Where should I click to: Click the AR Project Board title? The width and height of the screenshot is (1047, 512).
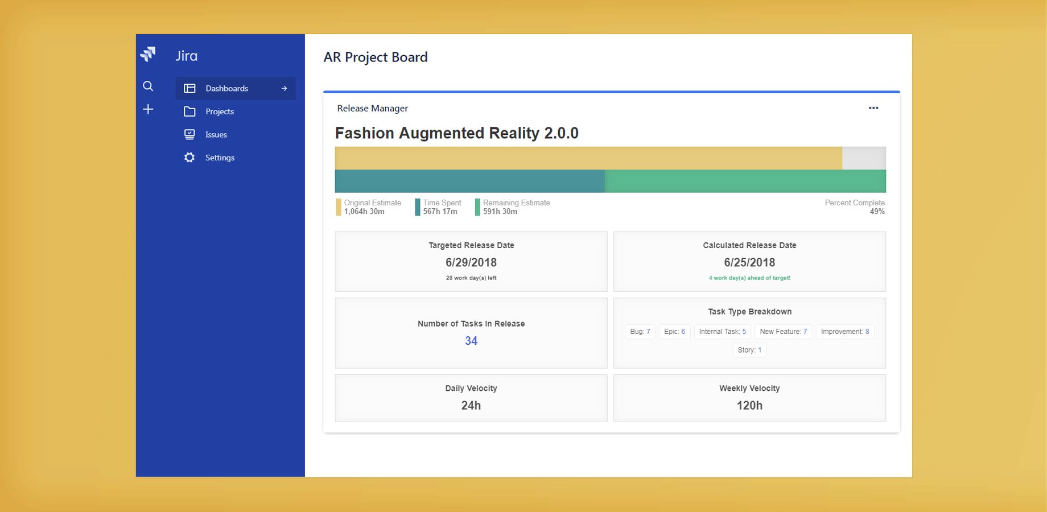[376, 57]
